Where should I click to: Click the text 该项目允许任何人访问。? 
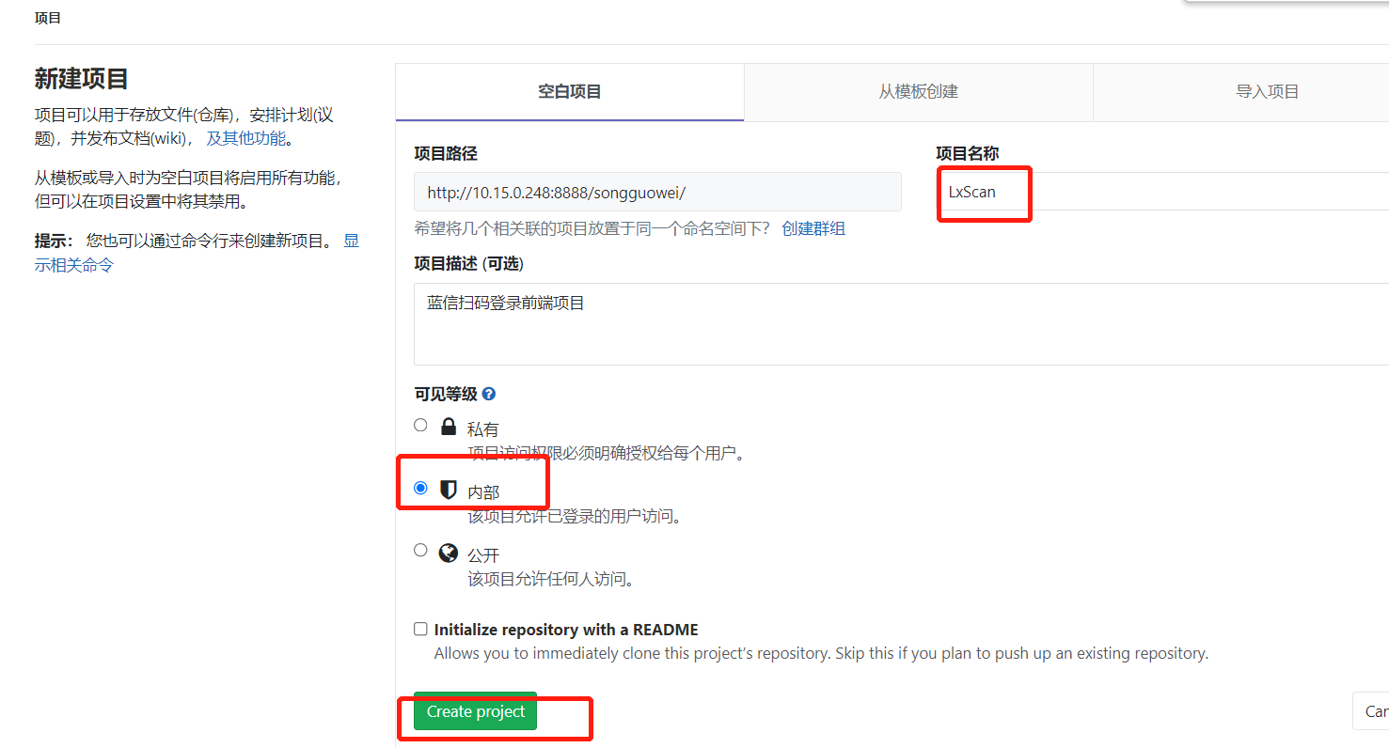[553, 580]
